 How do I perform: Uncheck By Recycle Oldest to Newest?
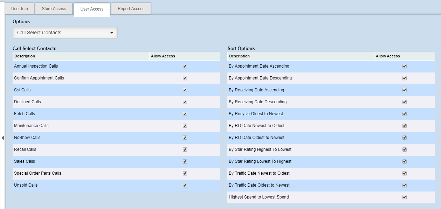(405, 114)
